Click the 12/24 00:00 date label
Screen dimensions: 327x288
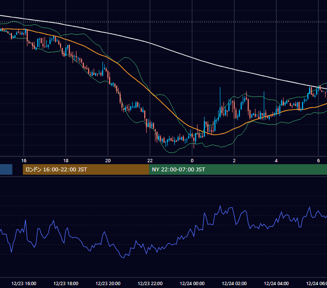point(192,283)
